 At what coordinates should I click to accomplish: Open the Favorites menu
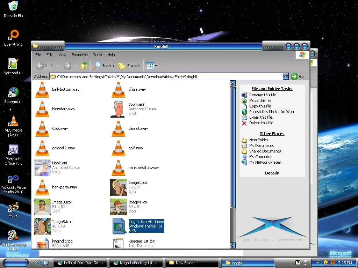pos(79,55)
